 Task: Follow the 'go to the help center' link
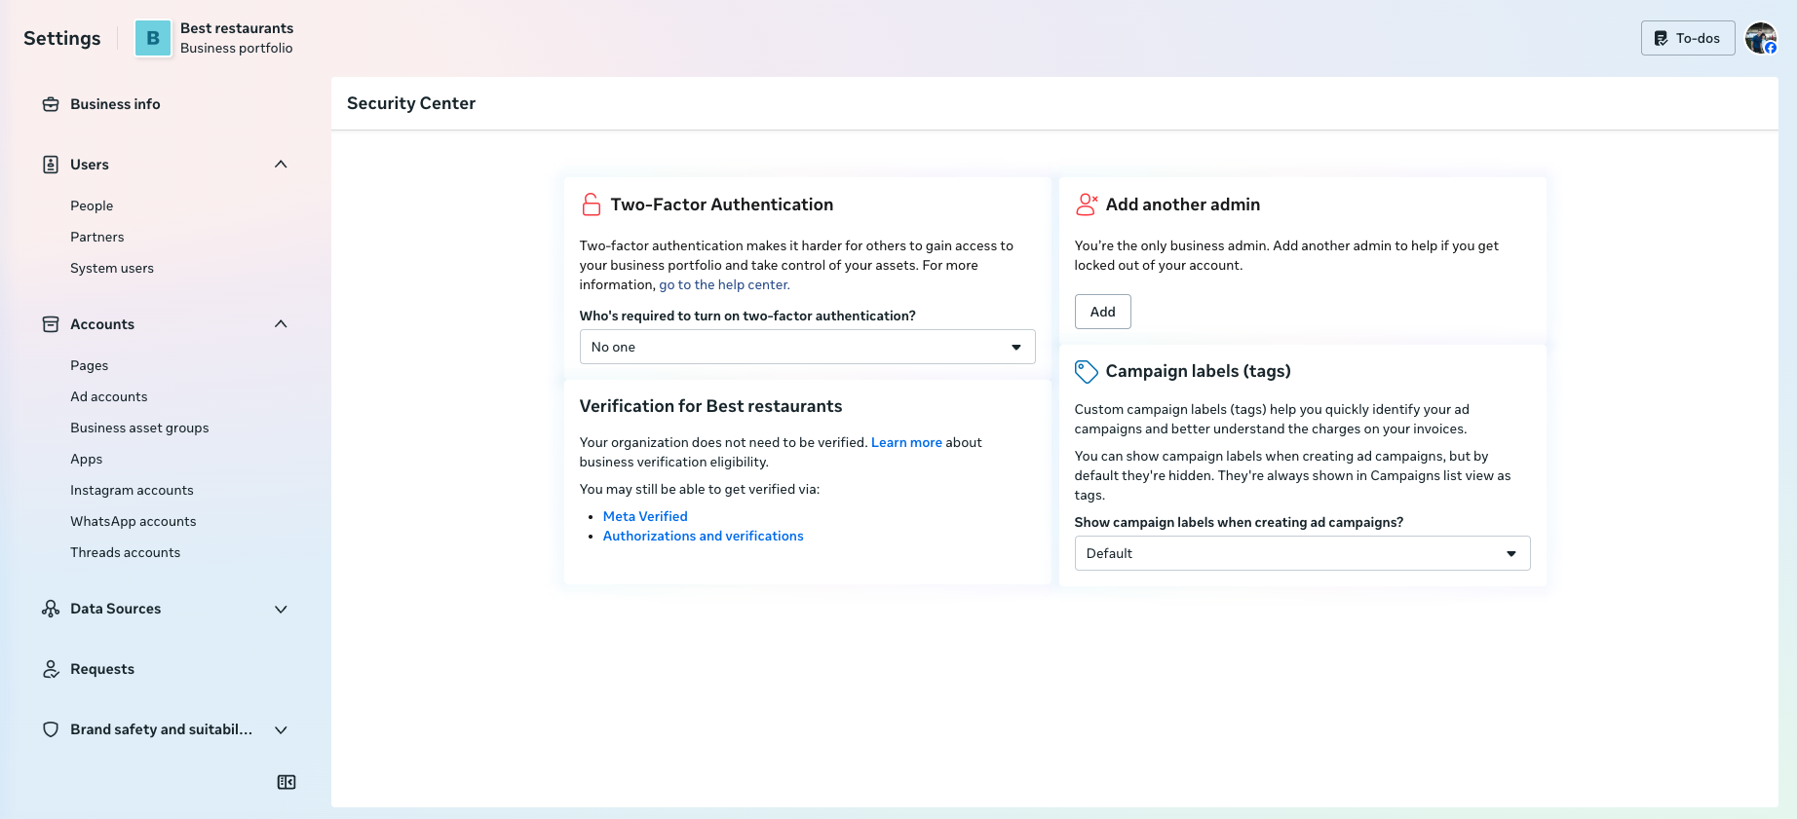click(x=724, y=284)
